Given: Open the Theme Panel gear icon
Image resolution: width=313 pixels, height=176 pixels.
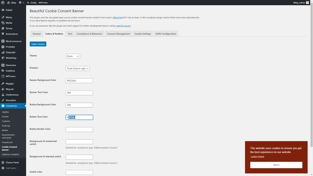Looking at the screenshot, I should (x=3, y=162).
